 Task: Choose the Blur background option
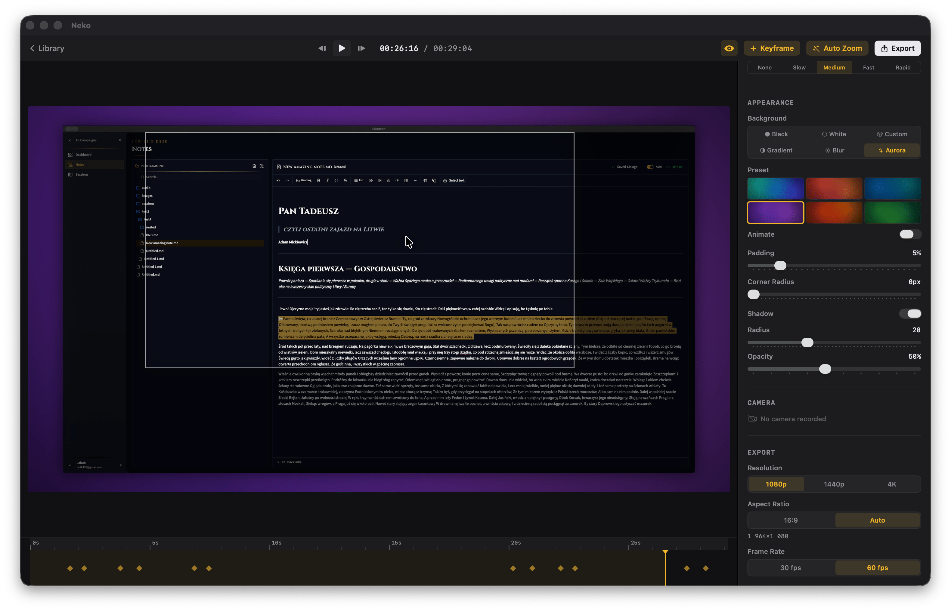coord(834,150)
